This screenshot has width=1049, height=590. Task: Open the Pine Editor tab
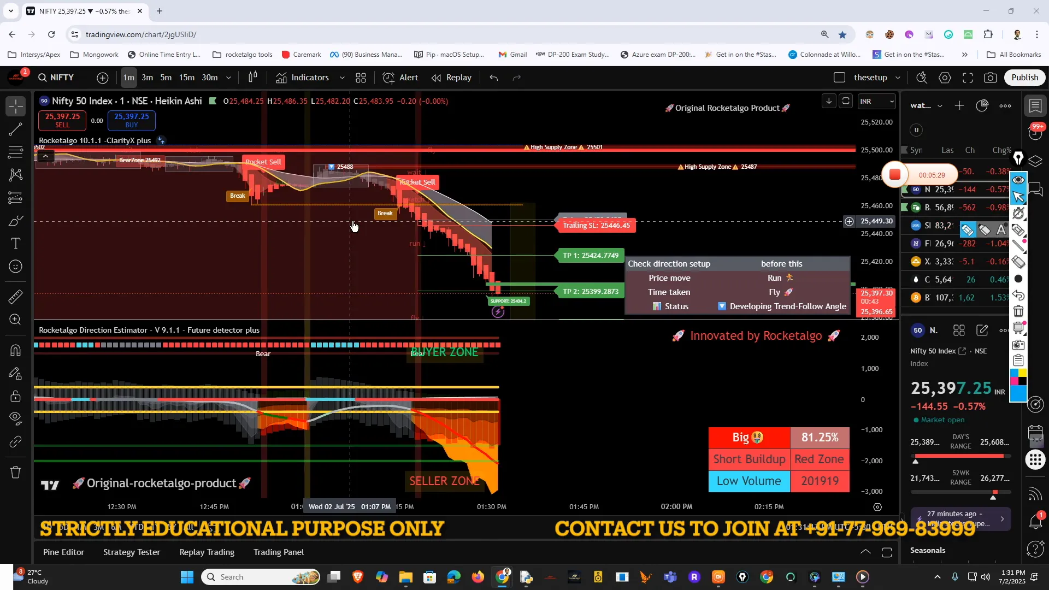coord(63,552)
